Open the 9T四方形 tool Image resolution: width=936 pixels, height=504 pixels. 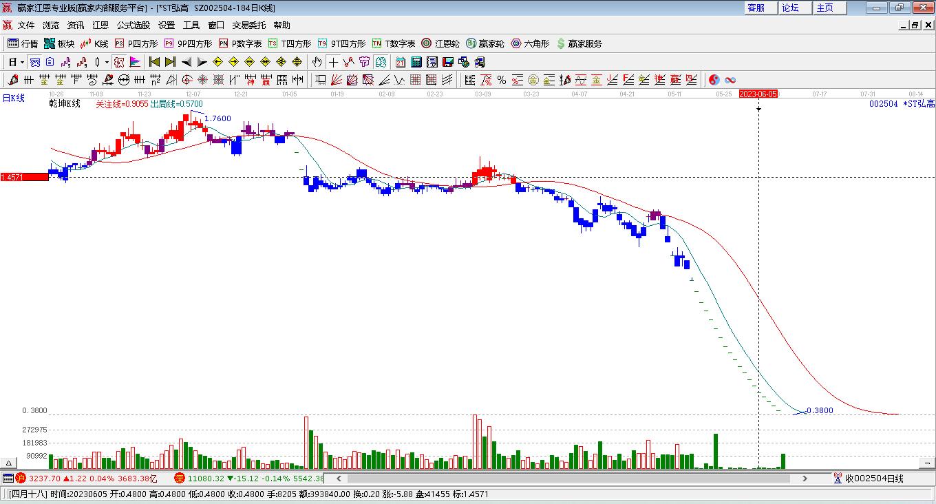tap(341, 43)
